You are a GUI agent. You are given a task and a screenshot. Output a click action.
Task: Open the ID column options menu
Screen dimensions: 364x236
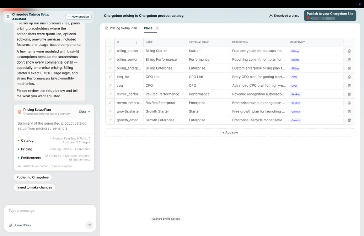pyautogui.click(x=136, y=42)
